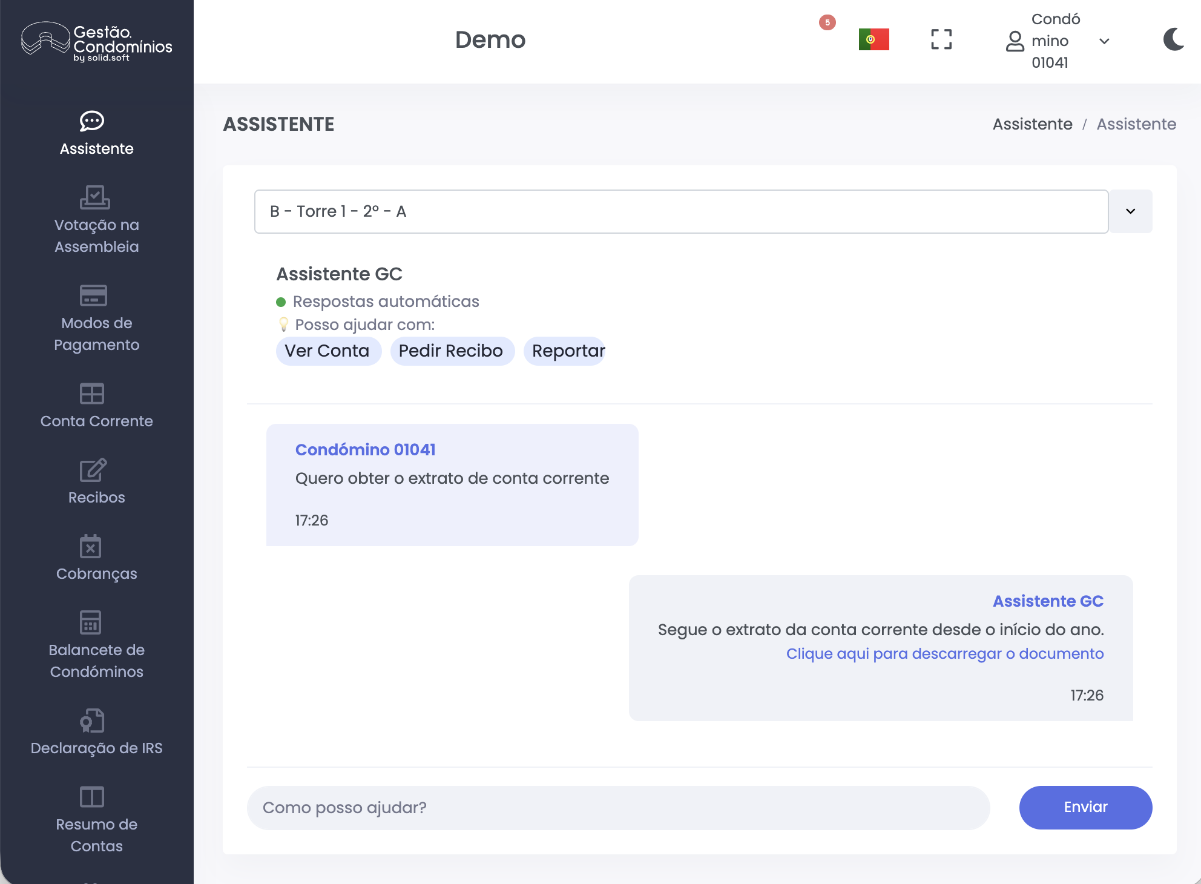
Task: Click the Assistente breadcrumb link
Action: click(x=1032, y=124)
